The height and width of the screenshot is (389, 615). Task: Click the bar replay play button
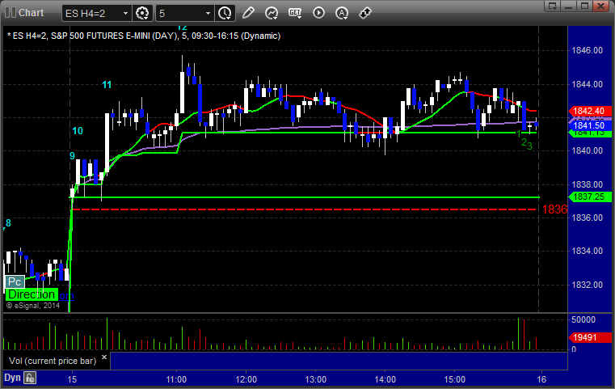coord(318,13)
